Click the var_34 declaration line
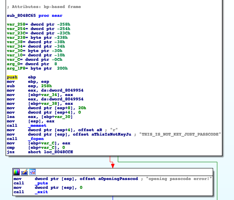The width and height of the screenshot is (234, 200). pos(36,46)
